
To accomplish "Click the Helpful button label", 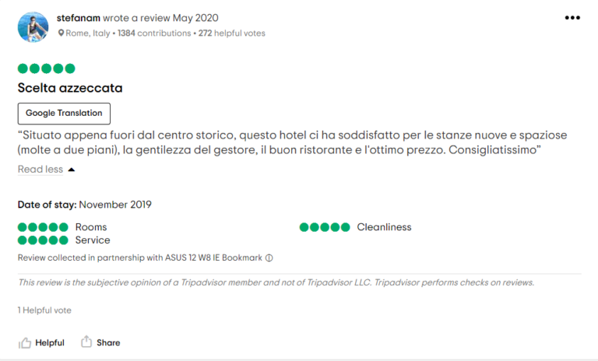I will click(x=50, y=342).
